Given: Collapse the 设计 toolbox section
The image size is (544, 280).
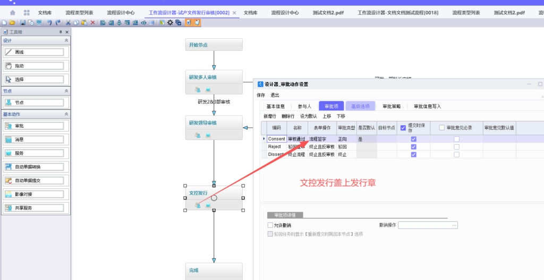Looking at the screenshot, I should tap(66, 40).
